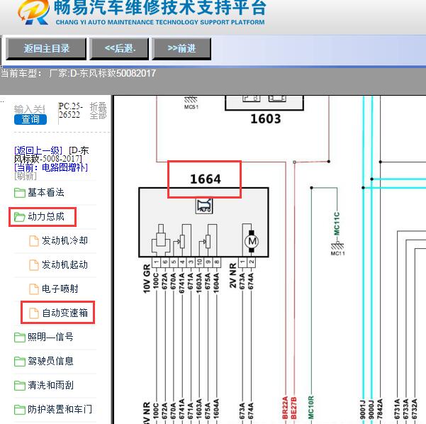Click the 10V GR connector label
Image resolution: width=426 pixels, height=424 pixels.
coord(147,278)
